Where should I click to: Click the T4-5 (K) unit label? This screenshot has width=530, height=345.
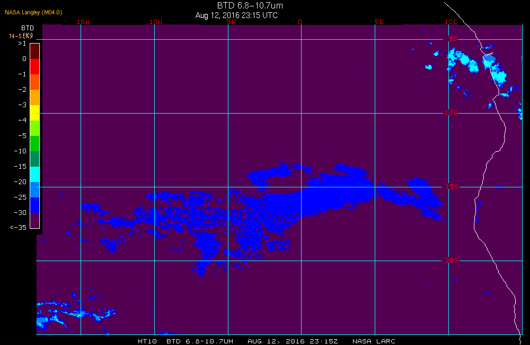(20, 36)
